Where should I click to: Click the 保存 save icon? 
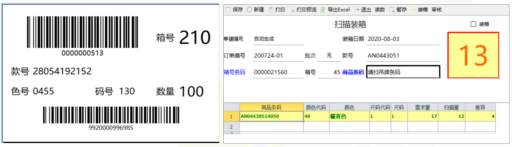(x=228, y=10)
